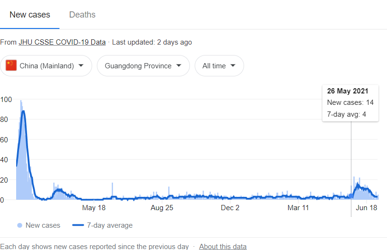Click the Aug 25 axis label

tap(162, 208)
